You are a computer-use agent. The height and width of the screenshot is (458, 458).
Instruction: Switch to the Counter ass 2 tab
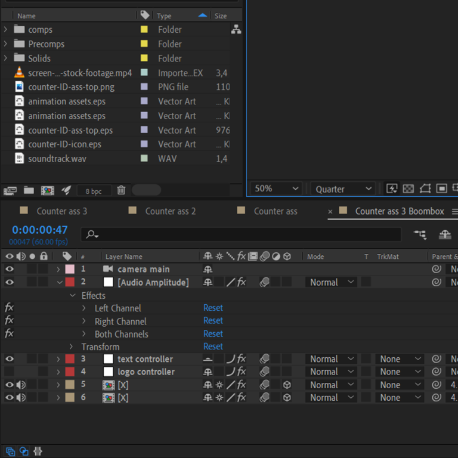(x=170, y=211)
